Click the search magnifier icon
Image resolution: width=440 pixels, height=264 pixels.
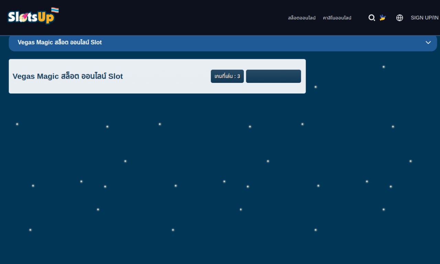click(x=372, y=18)
